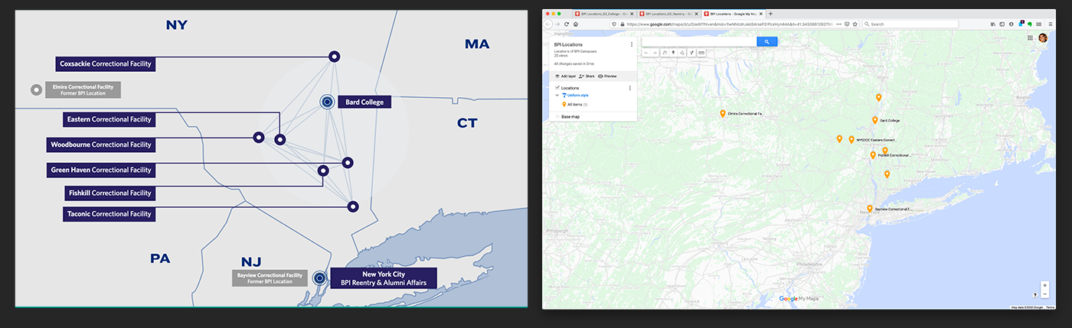Click the BPI Locations map title
The image size is (1072, 328).
coord(568,44)
